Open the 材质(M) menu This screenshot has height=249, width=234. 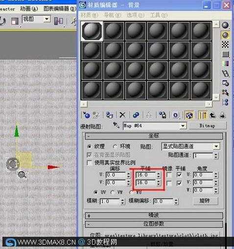(90, 15)
